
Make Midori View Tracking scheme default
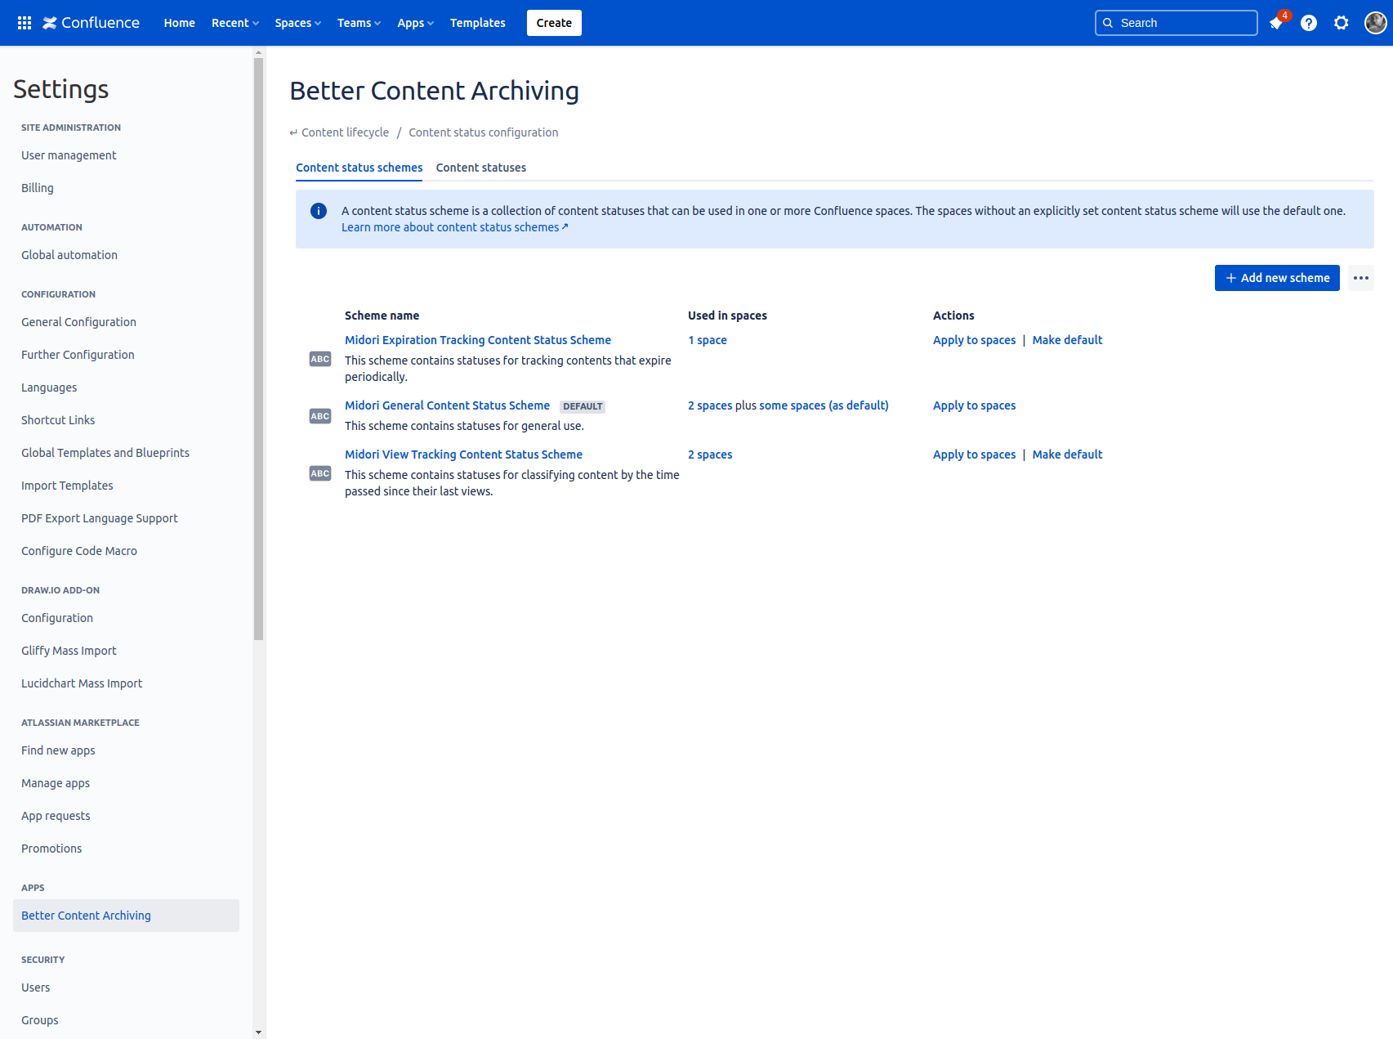[1067, 455]
